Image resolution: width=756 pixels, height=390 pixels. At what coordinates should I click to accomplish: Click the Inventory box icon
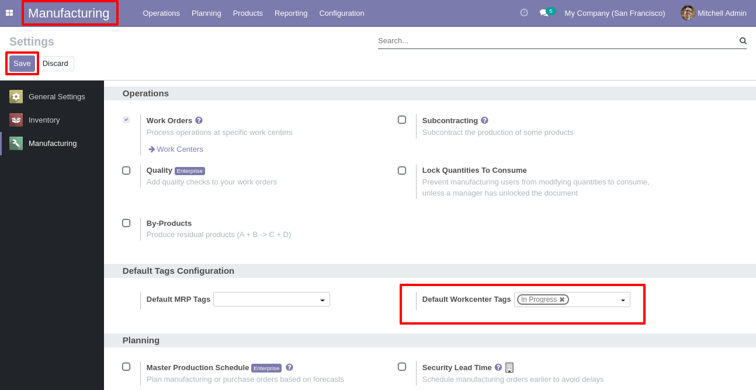(x=16, y=120)
